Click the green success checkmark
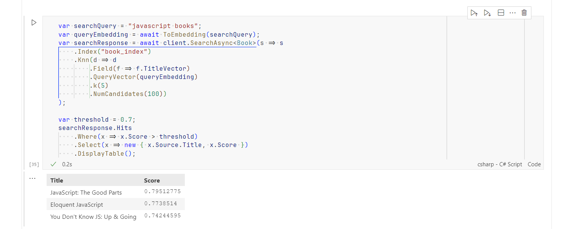The width and height of the screenshot is (567, 229). tap(53, 164)
